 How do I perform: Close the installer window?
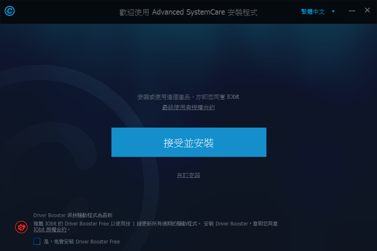367,10
